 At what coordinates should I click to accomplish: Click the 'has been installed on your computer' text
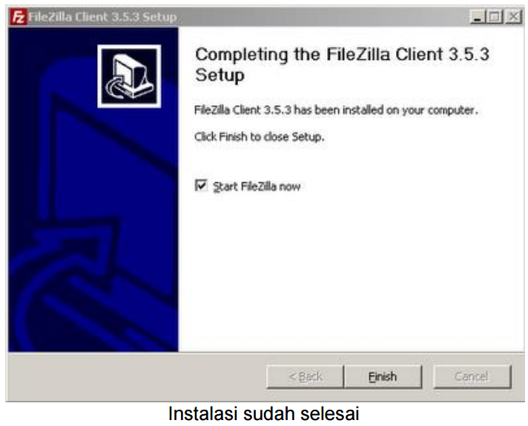pyautogui.click(x=386, y=110)
